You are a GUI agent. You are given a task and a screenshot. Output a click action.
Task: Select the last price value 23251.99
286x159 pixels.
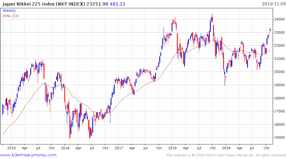(x=97, y=4)
